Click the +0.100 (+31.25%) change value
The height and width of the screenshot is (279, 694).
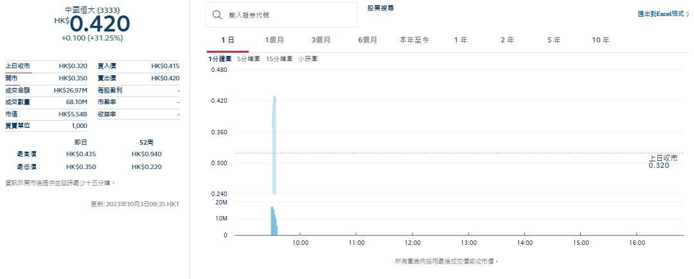92,38
